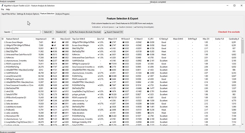Sort by the Max |Corr| column header

pos(65,39)
